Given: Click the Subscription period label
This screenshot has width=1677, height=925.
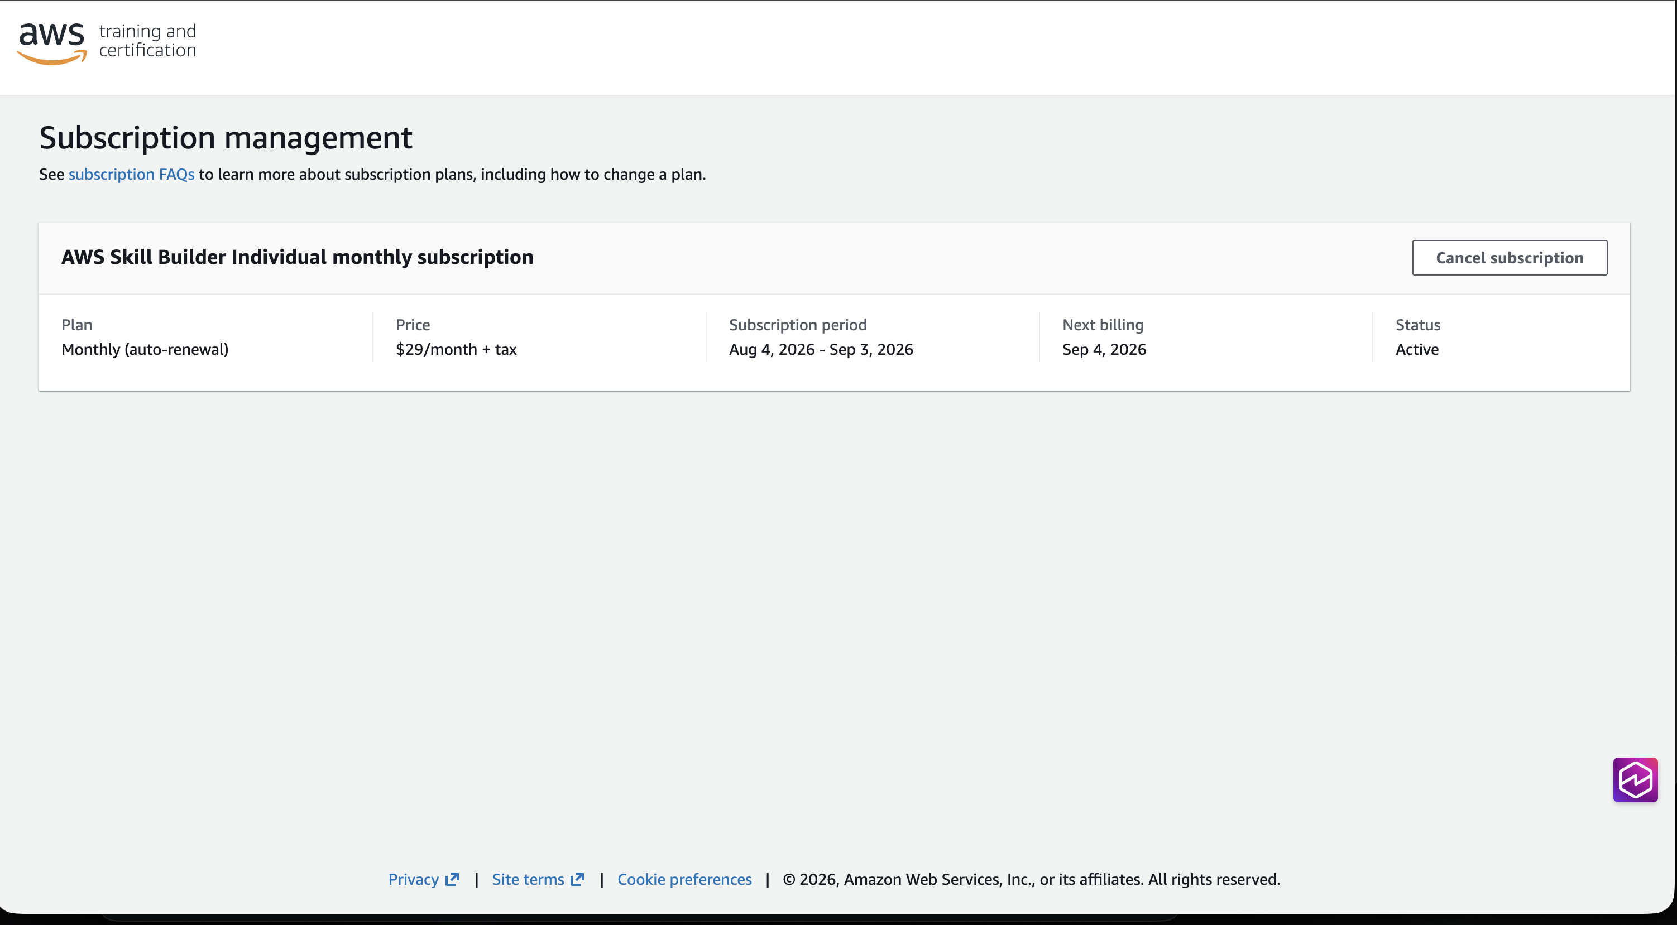Looking at the screenshot, I should click(x=798, y=325).
